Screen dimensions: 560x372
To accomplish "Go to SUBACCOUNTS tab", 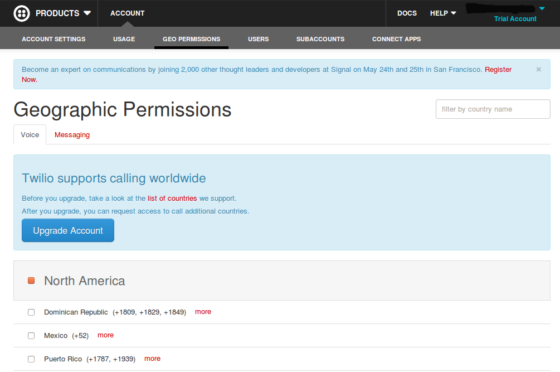I will point(320,39).
